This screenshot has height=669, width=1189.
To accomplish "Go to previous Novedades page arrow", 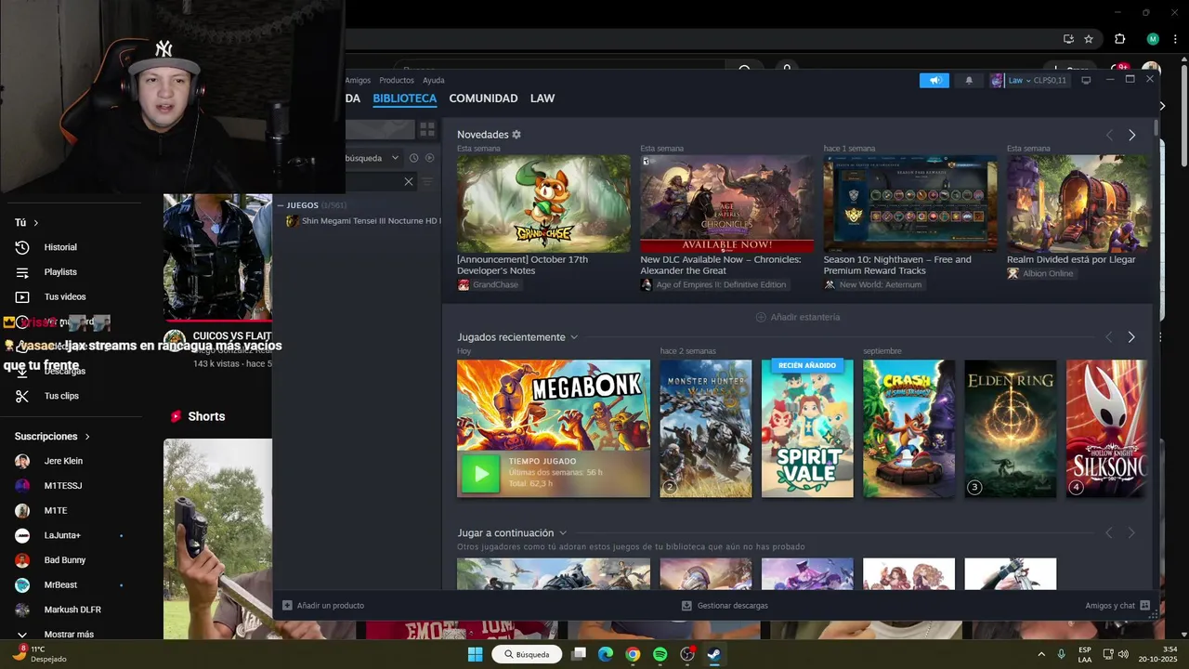I will [x=1109, y=135].
